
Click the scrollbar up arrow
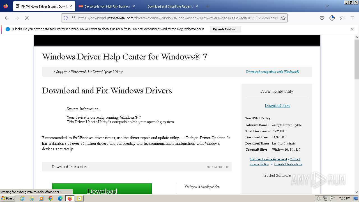coord(357,37)
